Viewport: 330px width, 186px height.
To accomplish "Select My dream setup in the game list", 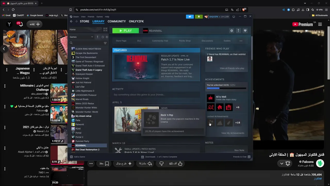I will [83, 116].
